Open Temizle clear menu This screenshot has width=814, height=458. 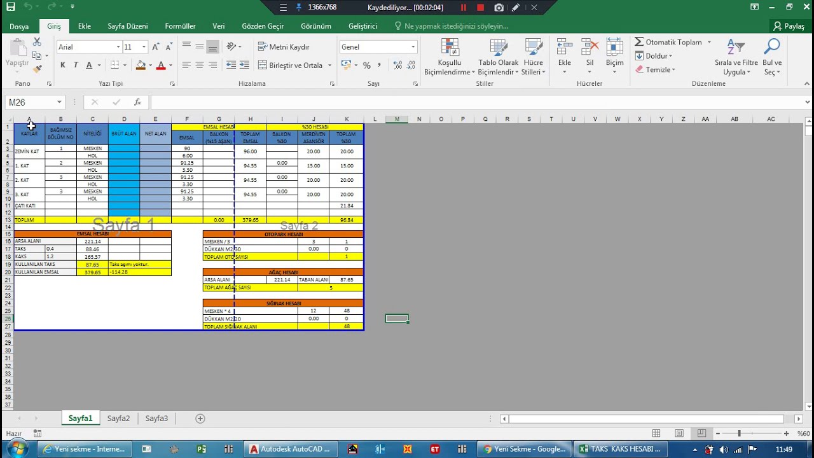coord(655,69)
